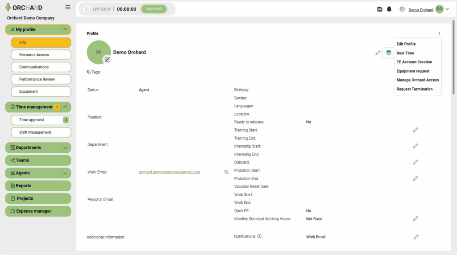The width and height of the screenshot is (457, 255).
Task: Open Shift Management page
Action: 41,132
